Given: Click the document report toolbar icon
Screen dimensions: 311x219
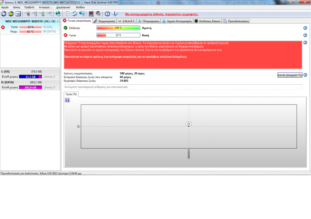Looking at the screenshot, I should coord(67,13).
